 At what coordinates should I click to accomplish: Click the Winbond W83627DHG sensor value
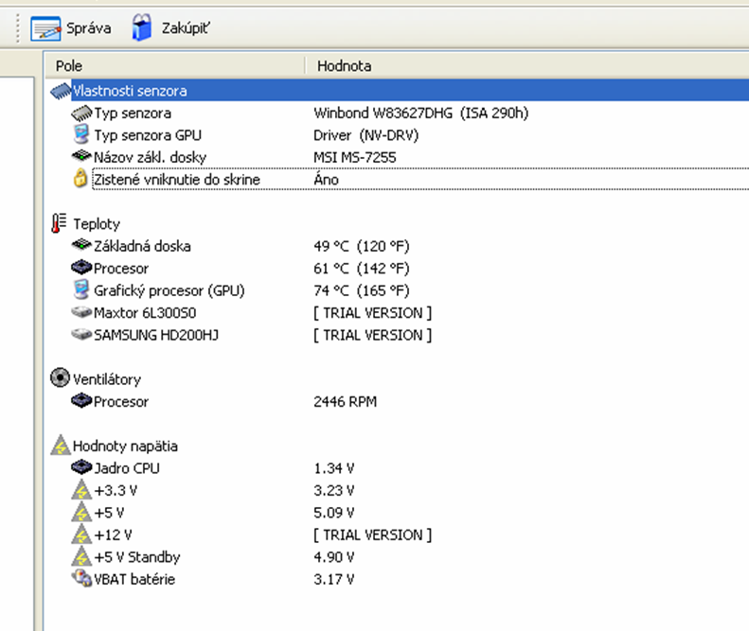(420, 114)
